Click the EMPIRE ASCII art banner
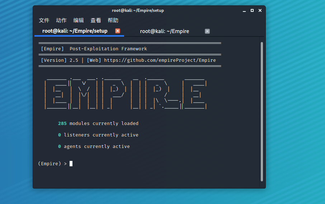The width and height of the screenshot is (325, 204). tap(126, 93)
